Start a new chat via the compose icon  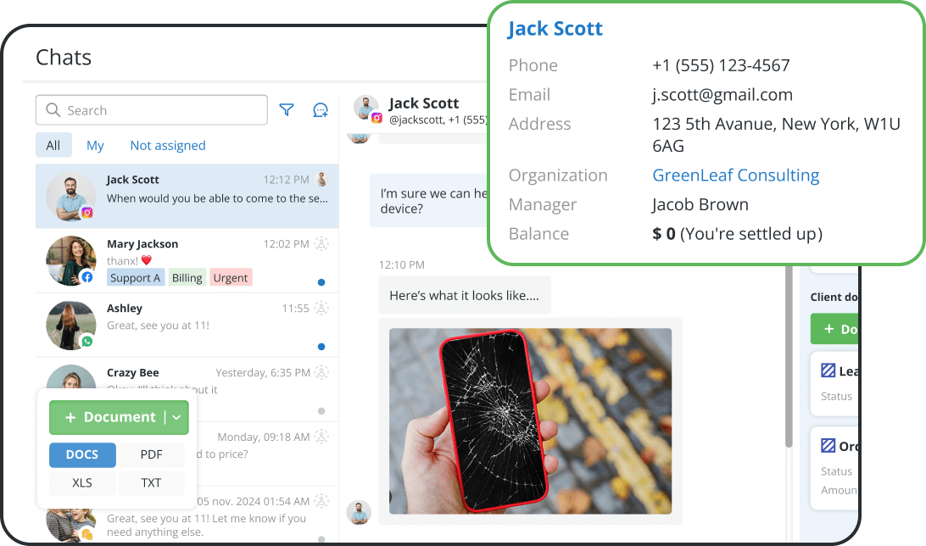(x=320, y=109)
